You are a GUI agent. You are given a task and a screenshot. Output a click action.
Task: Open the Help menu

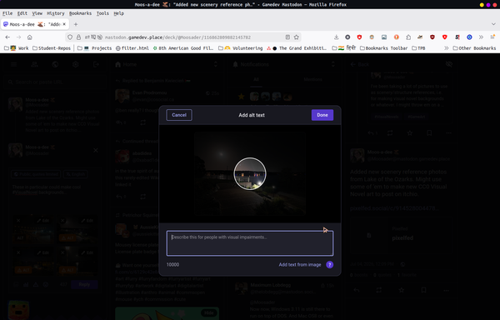point(118,13)
